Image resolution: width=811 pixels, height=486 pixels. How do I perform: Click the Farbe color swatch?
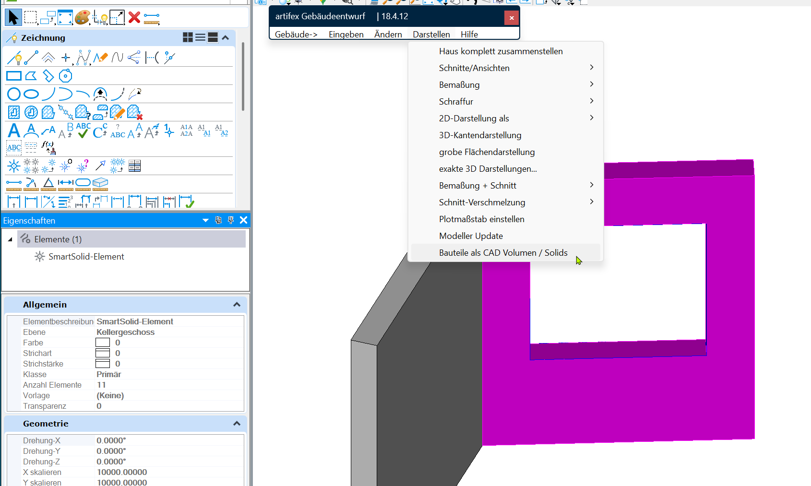(x=103, y=343)
